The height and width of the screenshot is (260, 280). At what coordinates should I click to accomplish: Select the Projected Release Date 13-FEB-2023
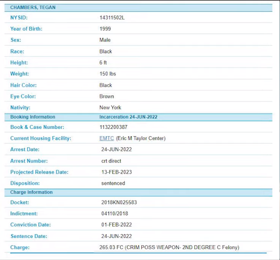(x=117, y=172)
